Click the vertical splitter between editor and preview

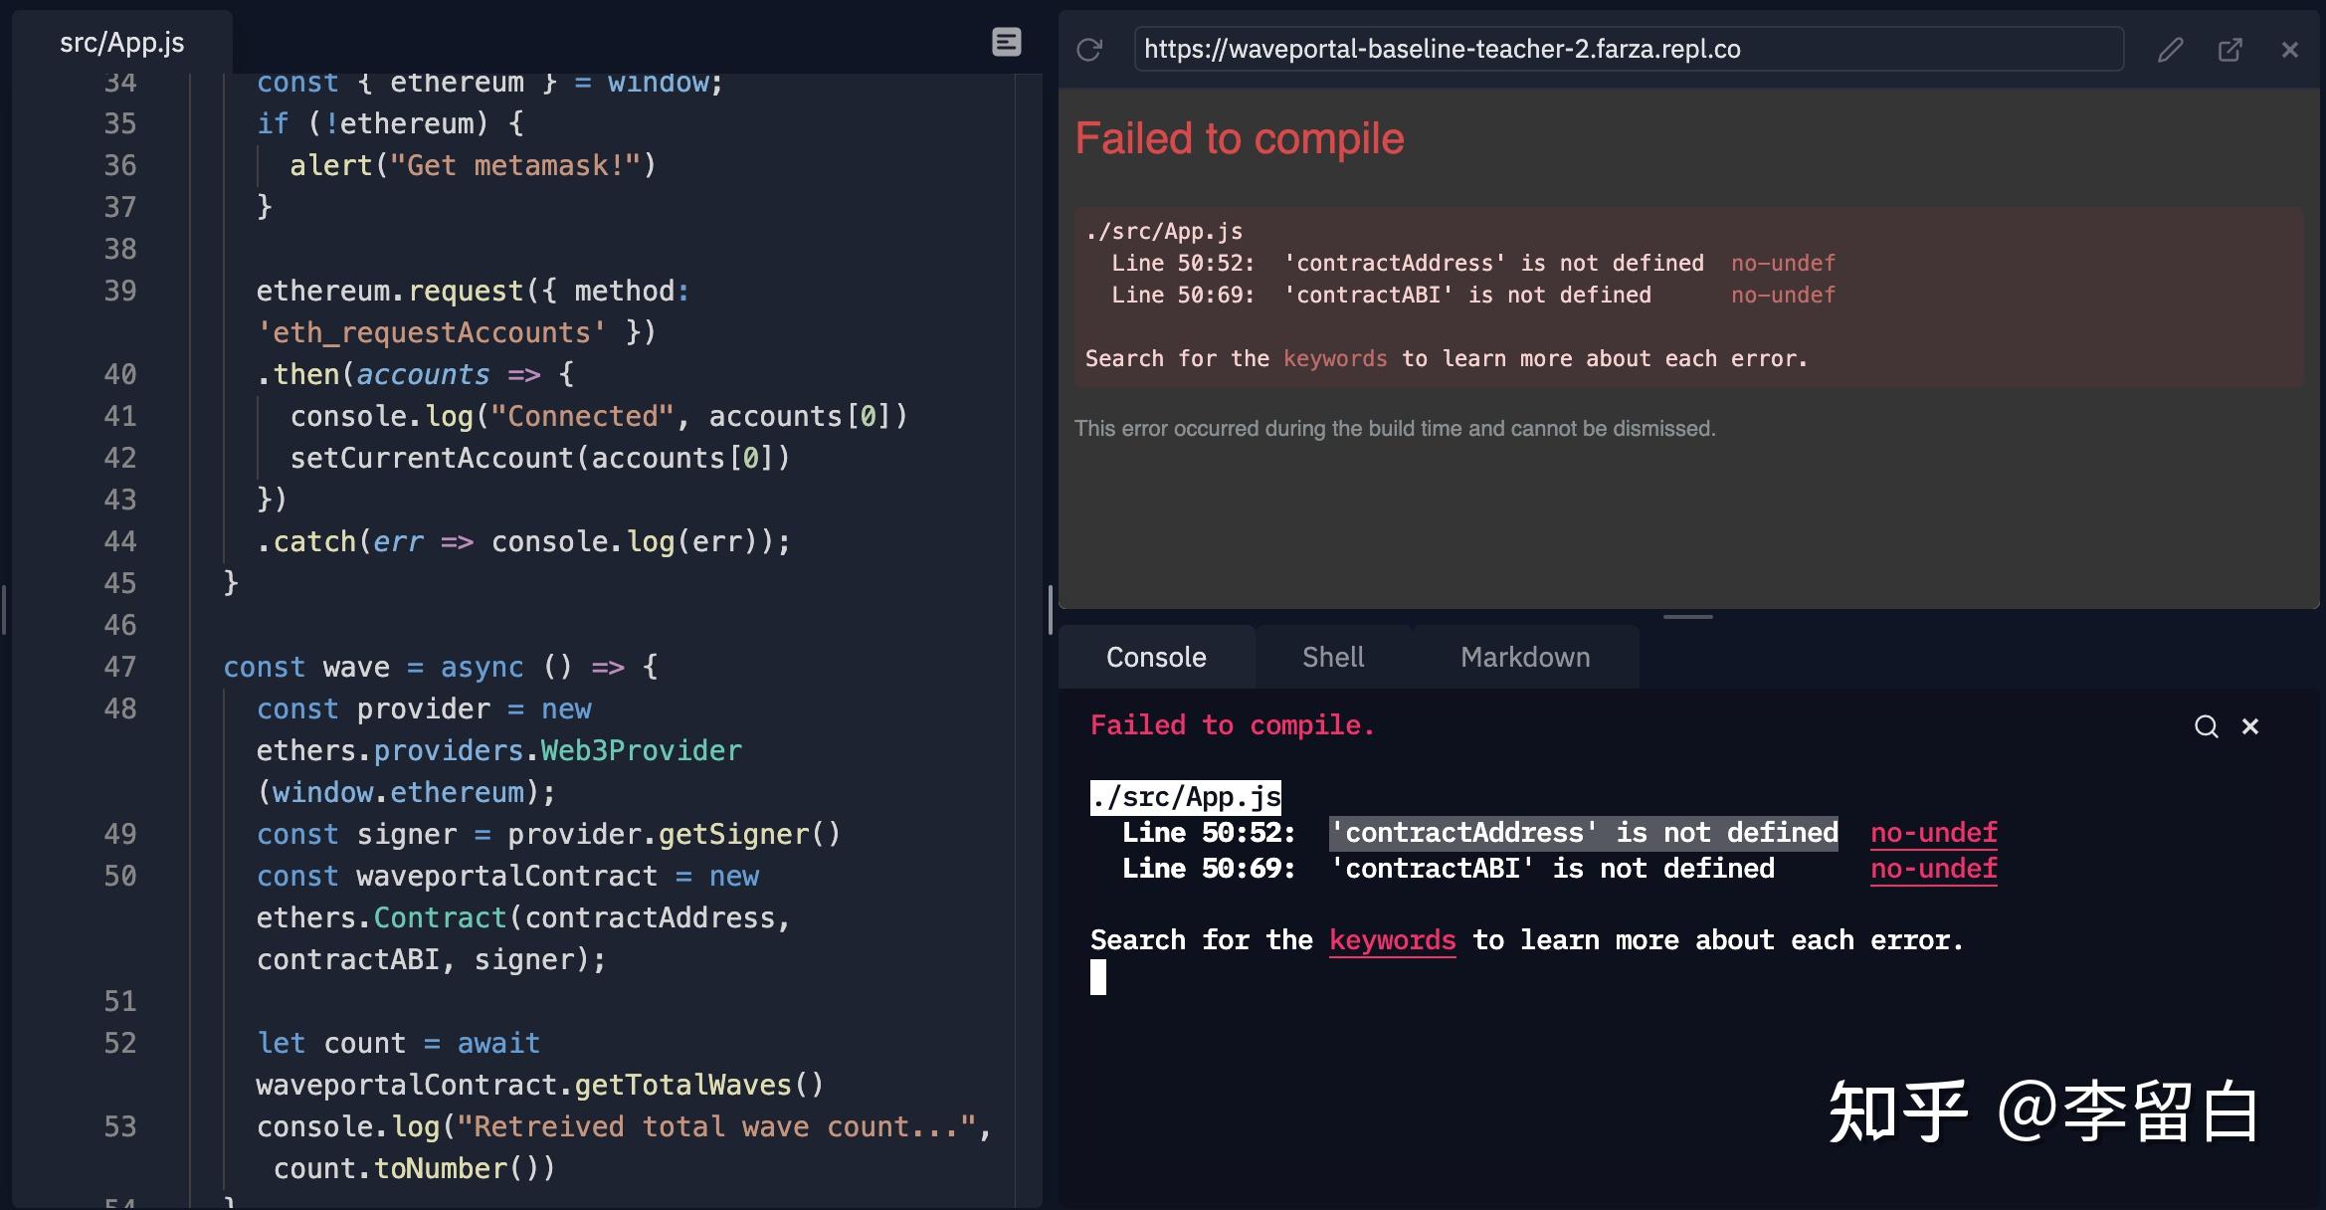point(1051,609)
